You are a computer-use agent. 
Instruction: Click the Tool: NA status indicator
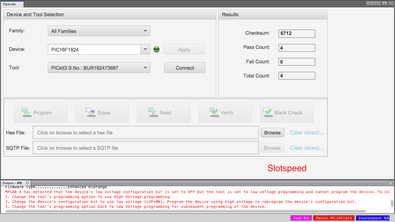(301, 218)
